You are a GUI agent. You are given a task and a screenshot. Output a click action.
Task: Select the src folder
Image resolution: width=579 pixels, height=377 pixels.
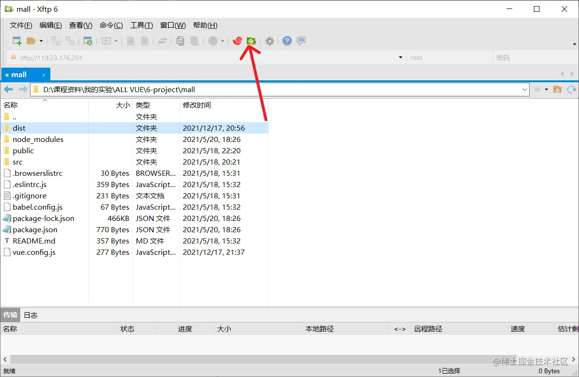coord(134,162)
